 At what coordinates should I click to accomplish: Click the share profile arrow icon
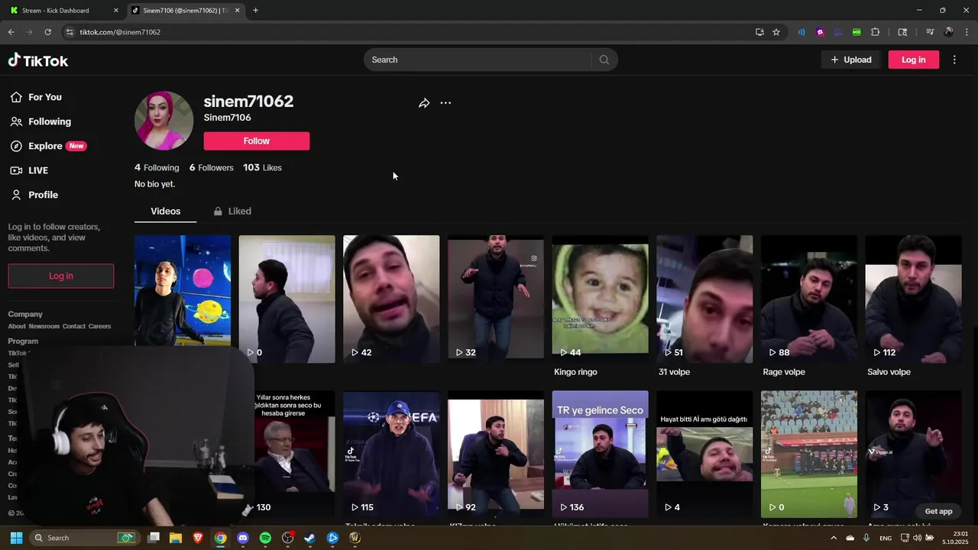424,103
